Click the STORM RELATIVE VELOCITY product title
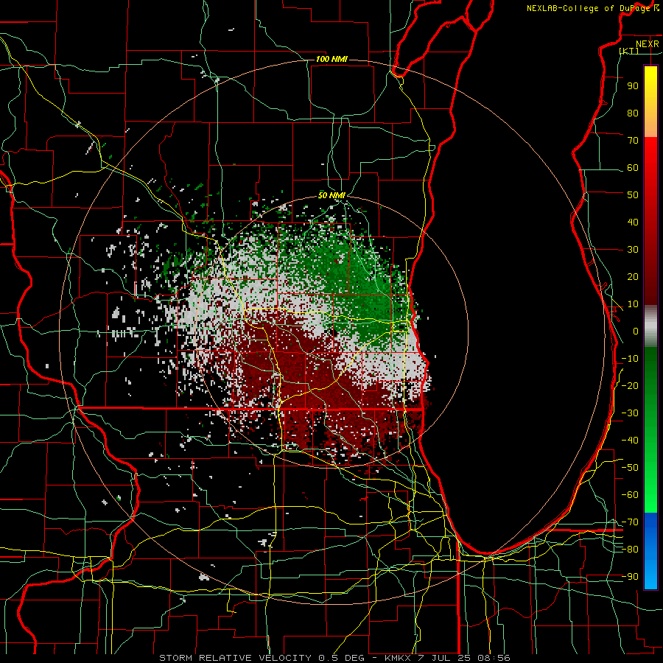Image resolution: width=663 pixels, height=663 pixels. tap(235, 658)
